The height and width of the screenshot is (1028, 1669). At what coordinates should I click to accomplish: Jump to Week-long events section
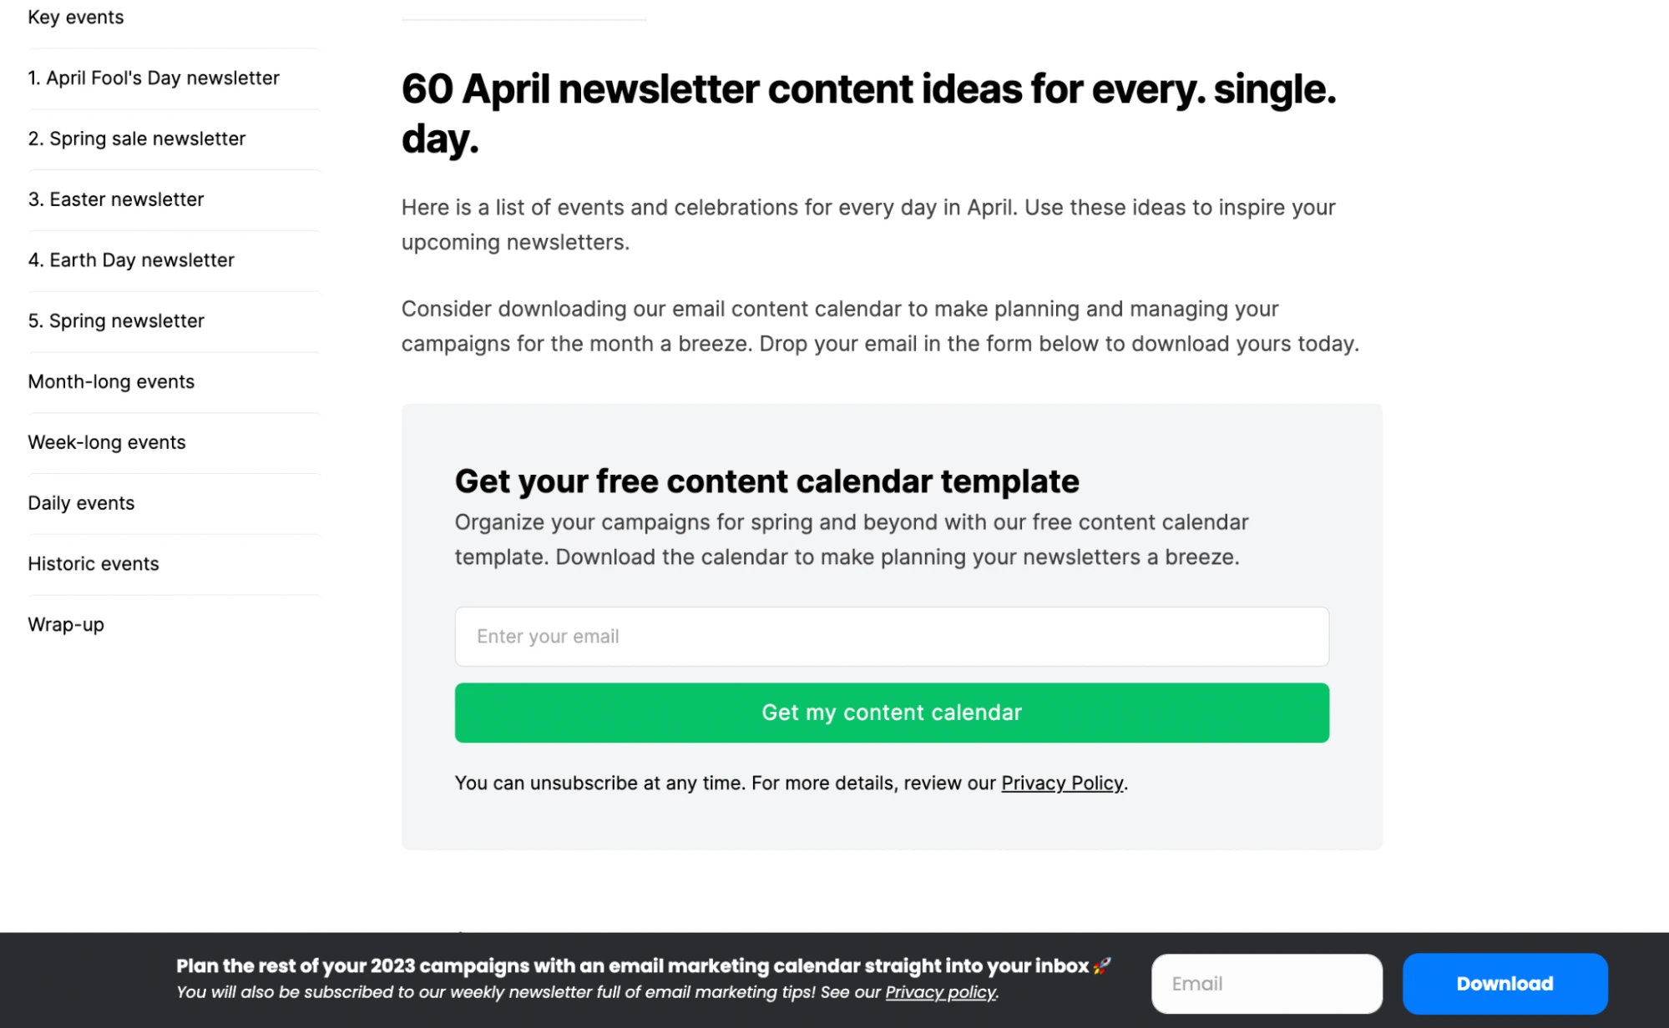point(107,443)
